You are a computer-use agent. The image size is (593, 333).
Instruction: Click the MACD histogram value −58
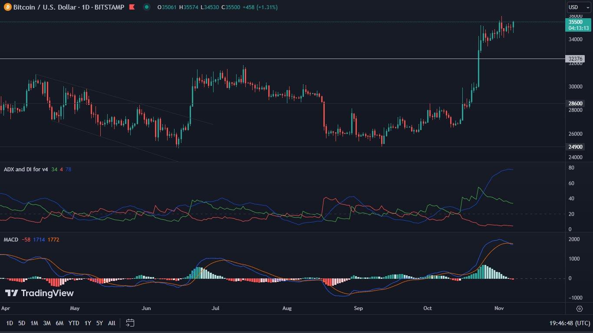tap(26, 239)
